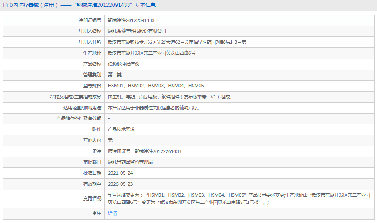This screenshot has height=223, width=377.
Task: Click the 型号规格 label
Action: pyautogui.click(x=92, y=86)
